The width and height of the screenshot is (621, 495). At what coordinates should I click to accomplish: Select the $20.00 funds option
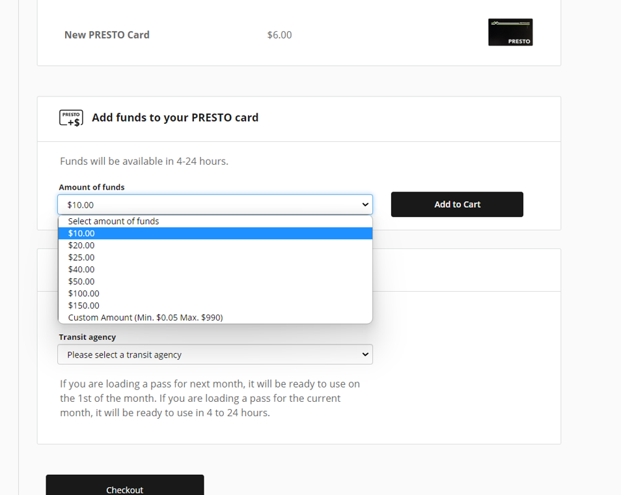215,246
